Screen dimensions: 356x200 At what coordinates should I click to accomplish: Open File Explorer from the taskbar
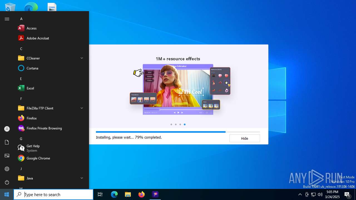pos(128,194)
